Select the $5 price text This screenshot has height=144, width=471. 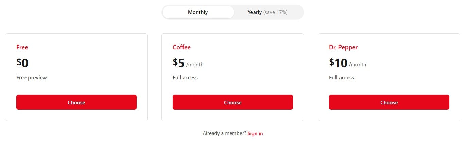pyautogui.click(x=178, y=63)
